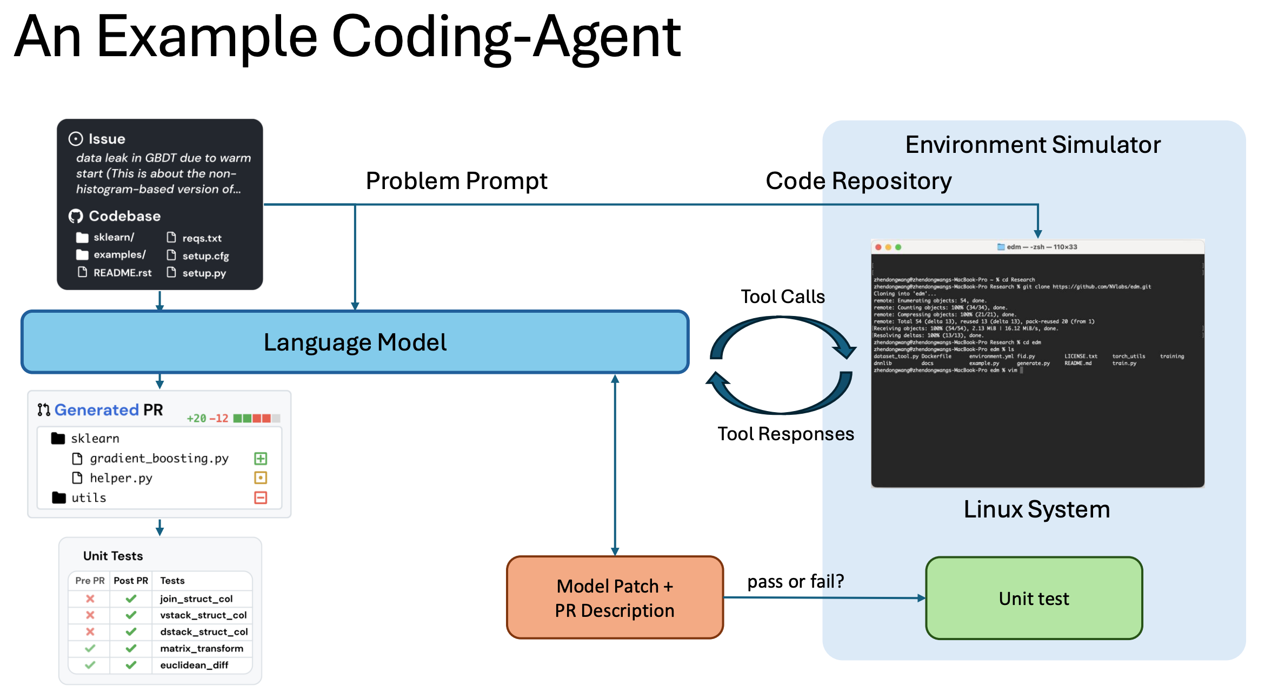The height and width of the screenshot is (686, 1265).
Task: Click the sklearn folder icon in Generated PR
Action: pyautogui.click(x=58, y=438)
